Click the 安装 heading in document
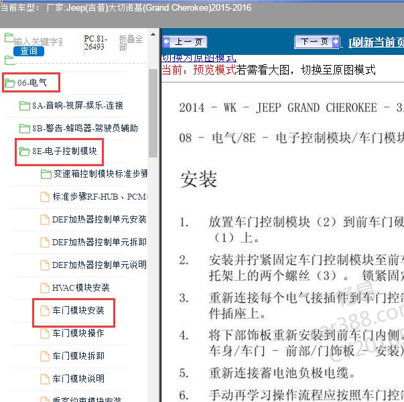The image size is (404, 402). 198,179
